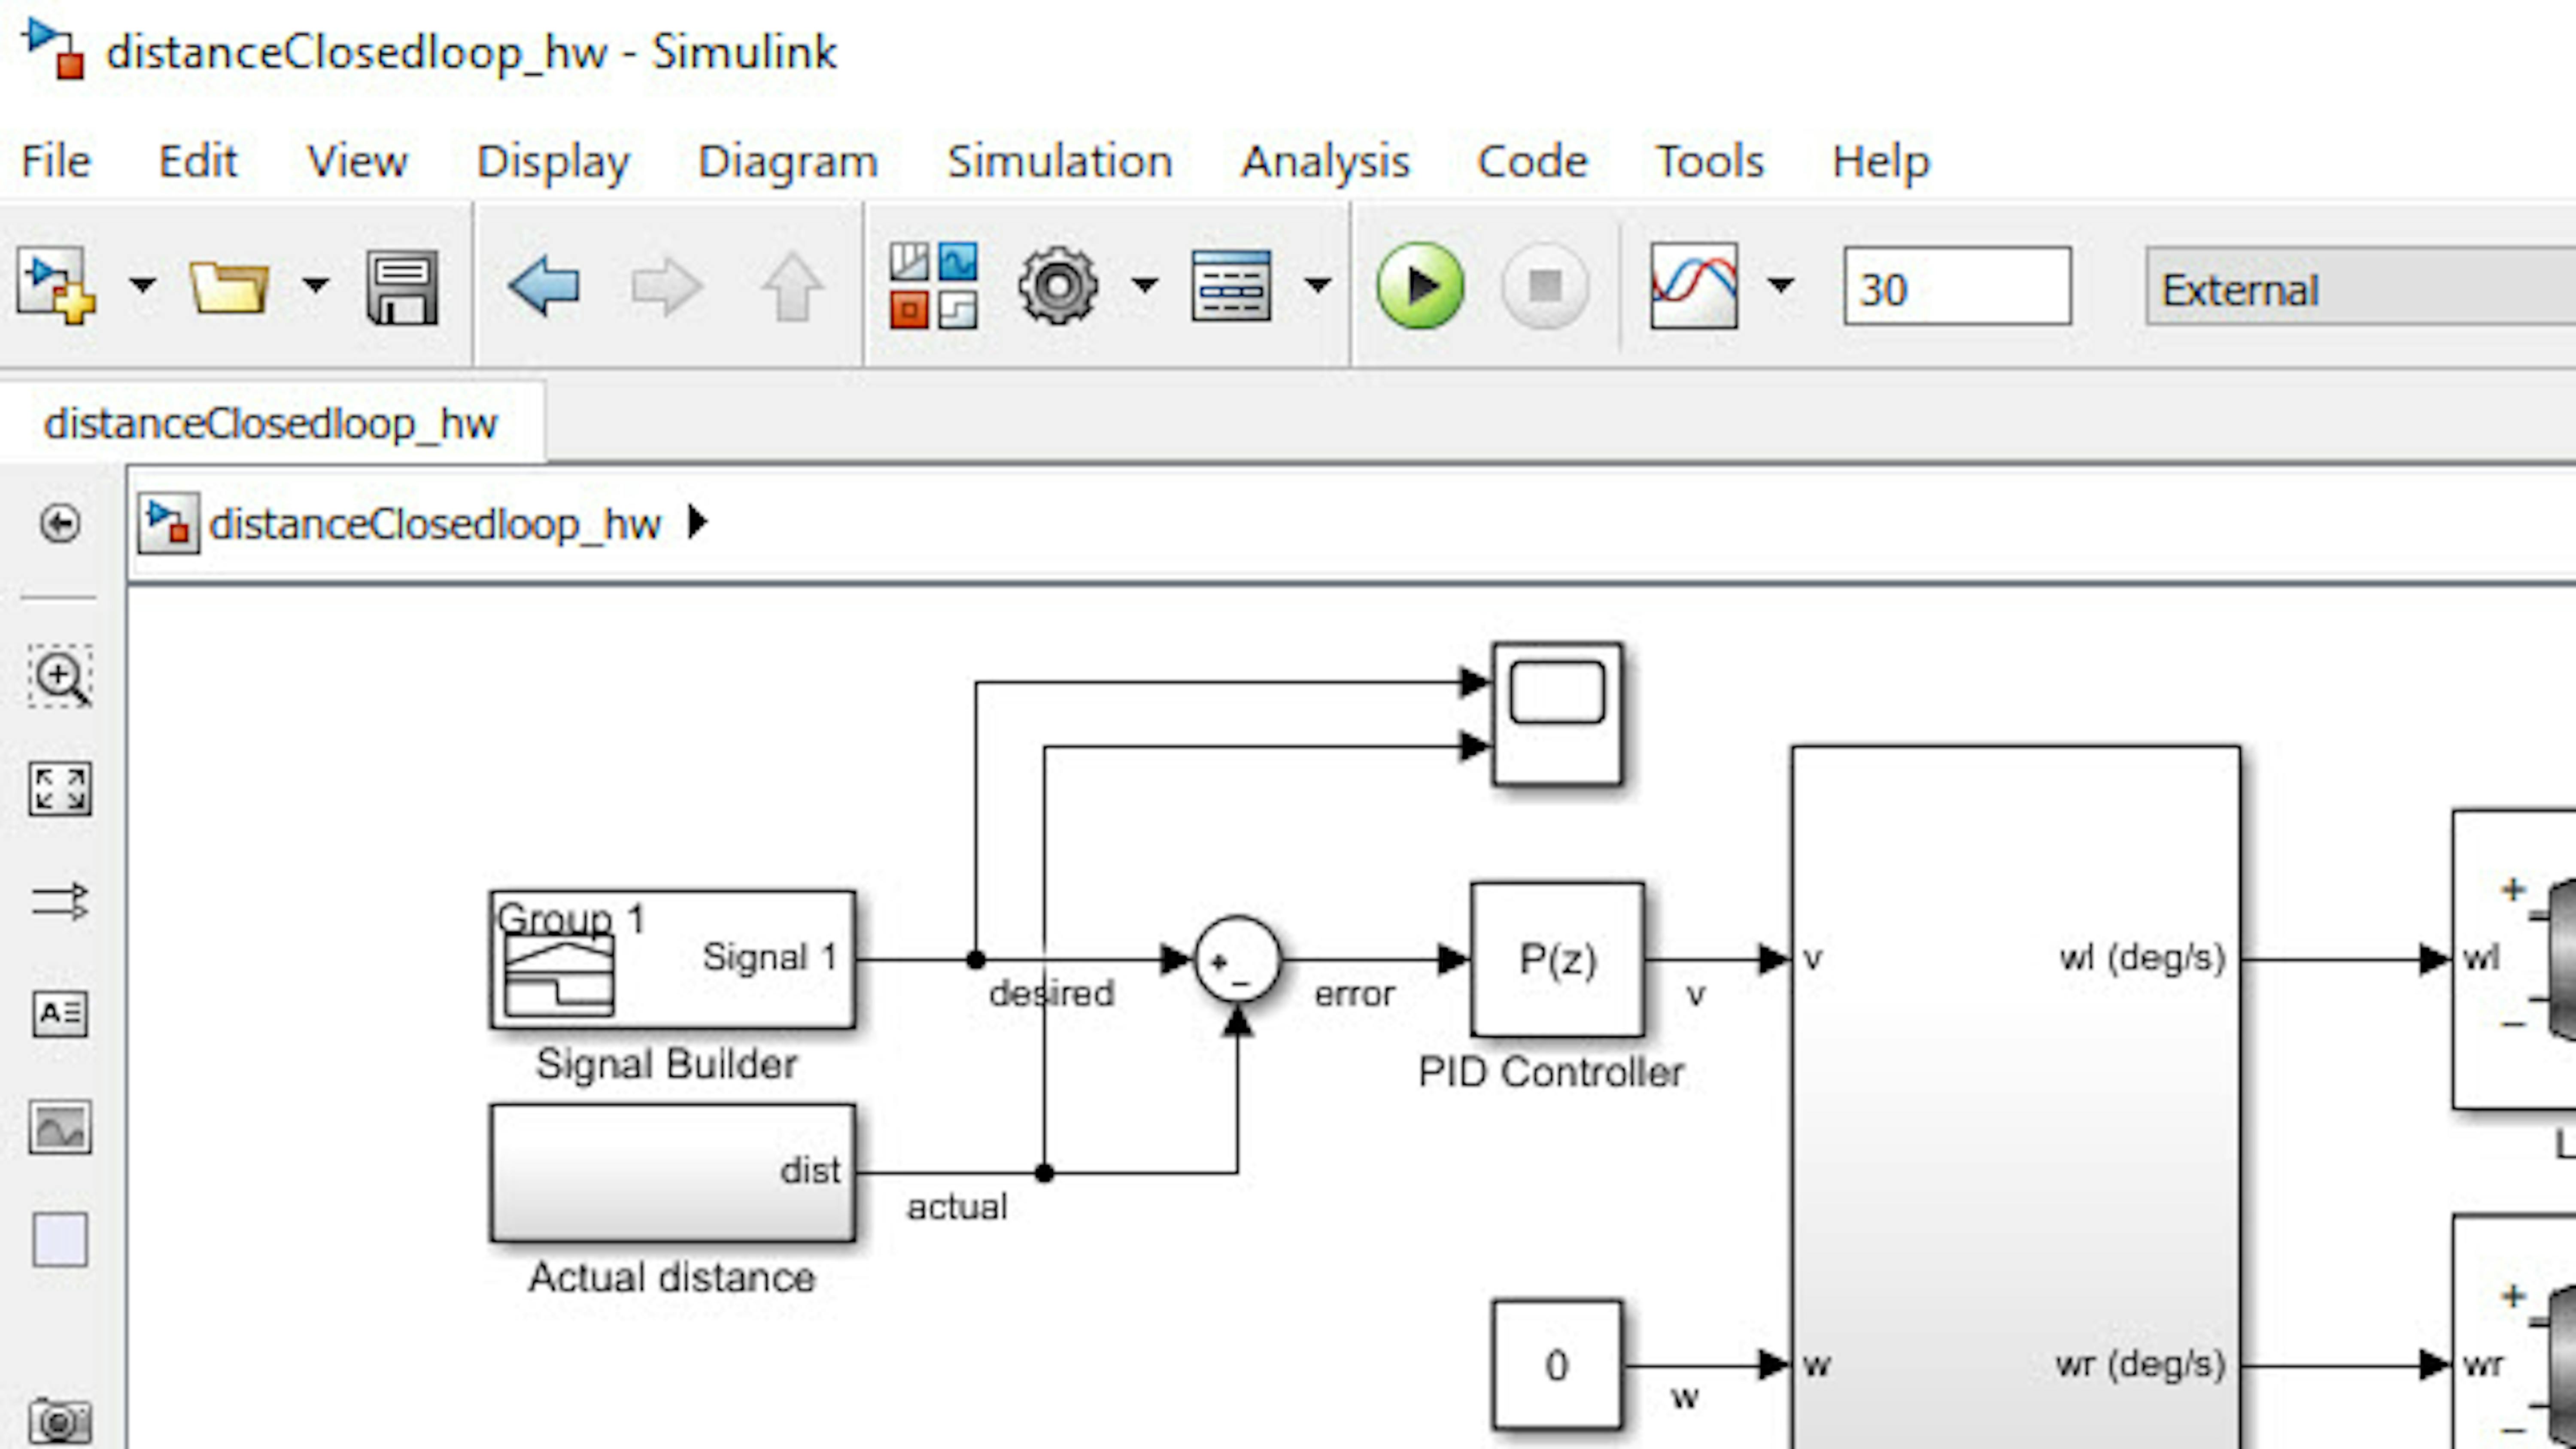Expand the gear configuration dropdown arrow
Image resolution: width=2576 pixels, height=1449 pixels.
tap(1145, 286)
